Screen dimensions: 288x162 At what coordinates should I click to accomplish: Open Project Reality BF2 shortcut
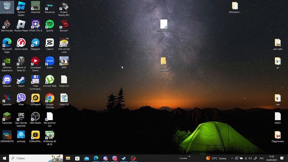(64, 9)
